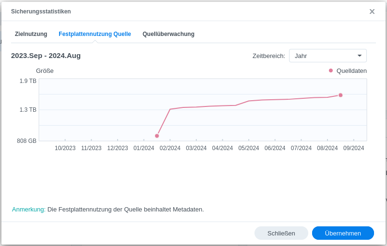Open the Zeitbereich dropdown showing Jahr
387x246 pixels.
pos(328,56)
